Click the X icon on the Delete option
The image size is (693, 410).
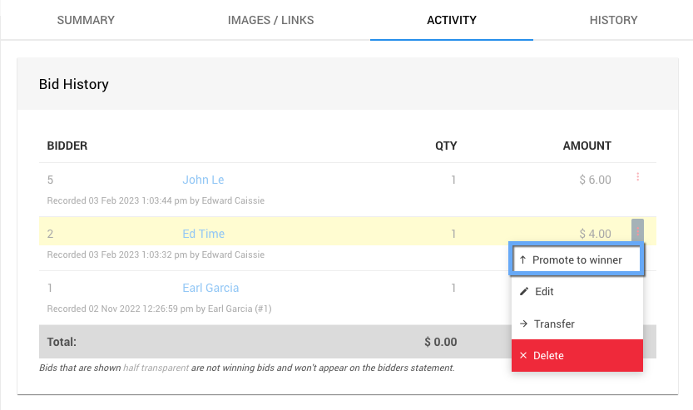(523, 356)
